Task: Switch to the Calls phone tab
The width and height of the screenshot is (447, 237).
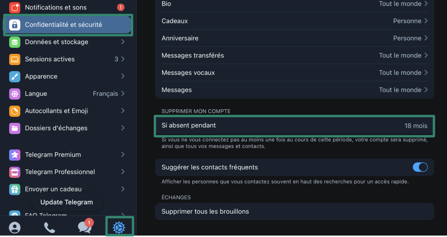Action: point(49,228)
